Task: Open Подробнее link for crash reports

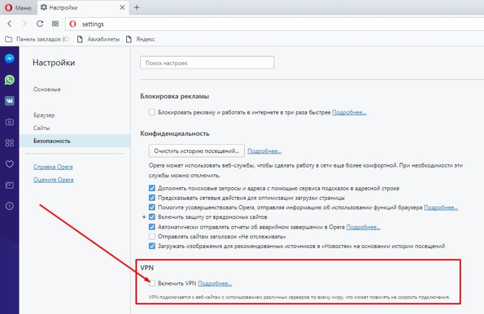Action: pyautogui.click(x=364, y=227)
